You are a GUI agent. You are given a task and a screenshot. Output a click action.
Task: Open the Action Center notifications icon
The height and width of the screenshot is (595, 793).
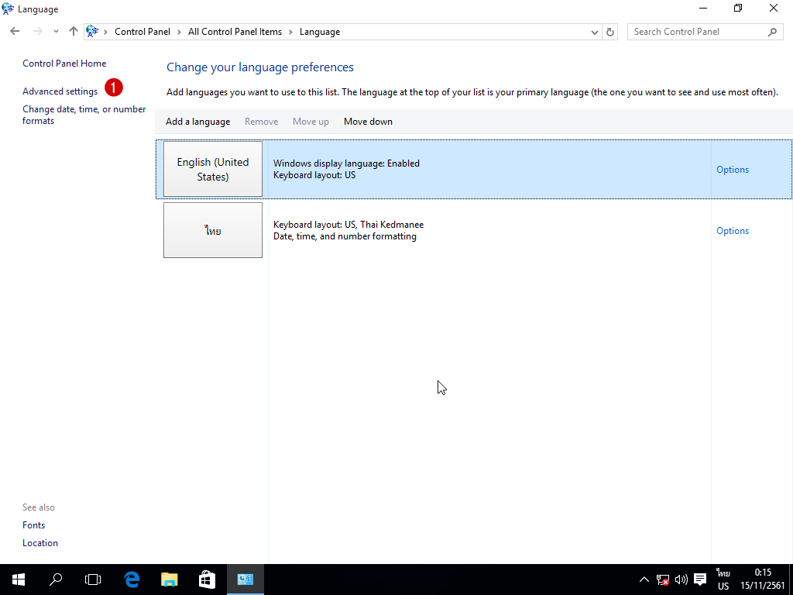pos(700,580)
